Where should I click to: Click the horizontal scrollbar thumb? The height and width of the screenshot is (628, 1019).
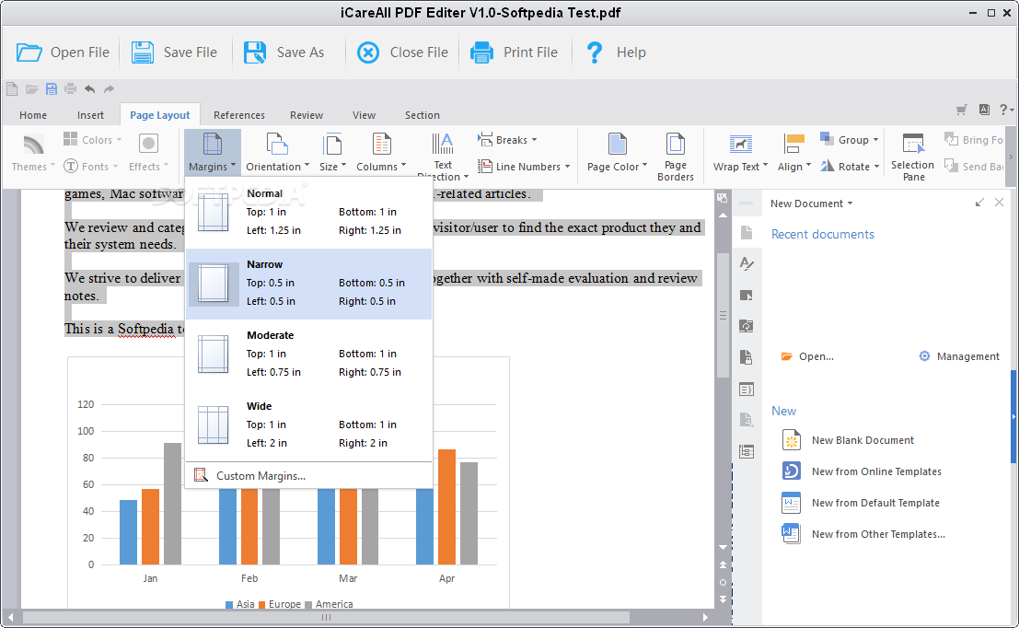click(x=326, y=617)
